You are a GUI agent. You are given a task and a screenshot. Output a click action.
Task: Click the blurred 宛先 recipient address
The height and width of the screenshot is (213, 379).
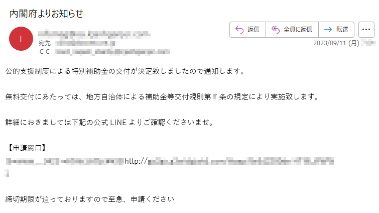tap(86, 44)
